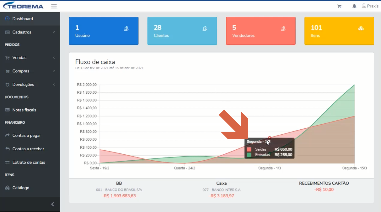Expand the Vendas submenu chevron
Viewport: 381px width, 212px height.
54,58
